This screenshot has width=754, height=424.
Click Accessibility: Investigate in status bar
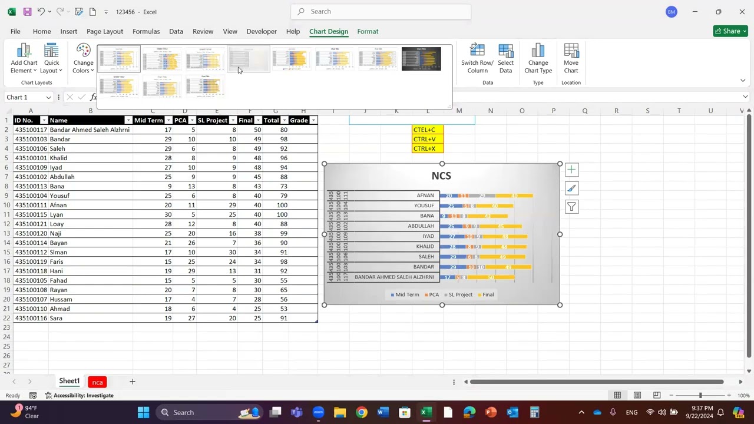click(x=79, y=395)
